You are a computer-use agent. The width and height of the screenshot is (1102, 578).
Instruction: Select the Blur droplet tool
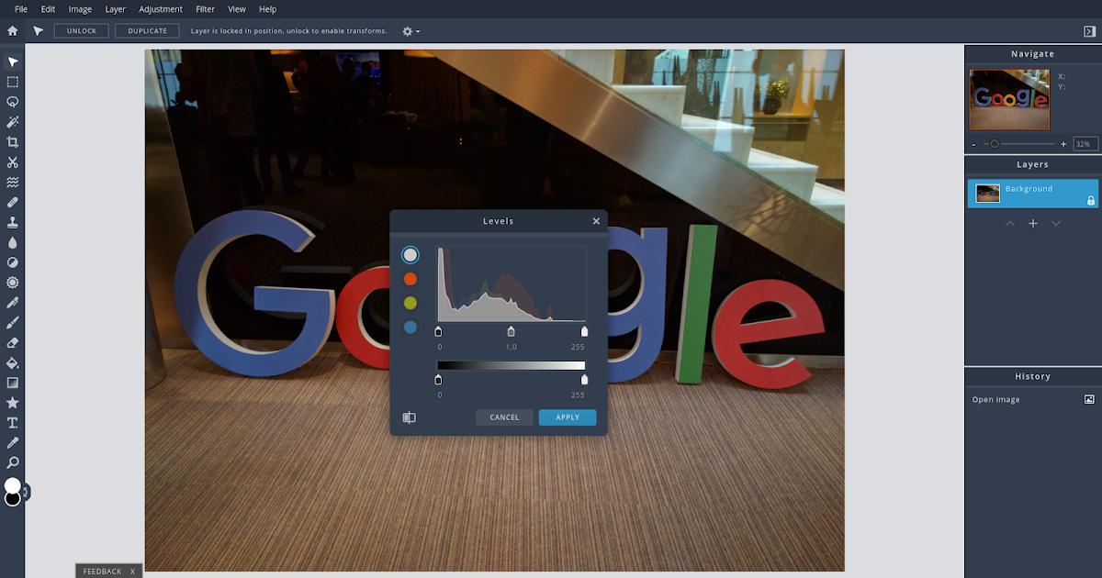click(x=13, y=242)
